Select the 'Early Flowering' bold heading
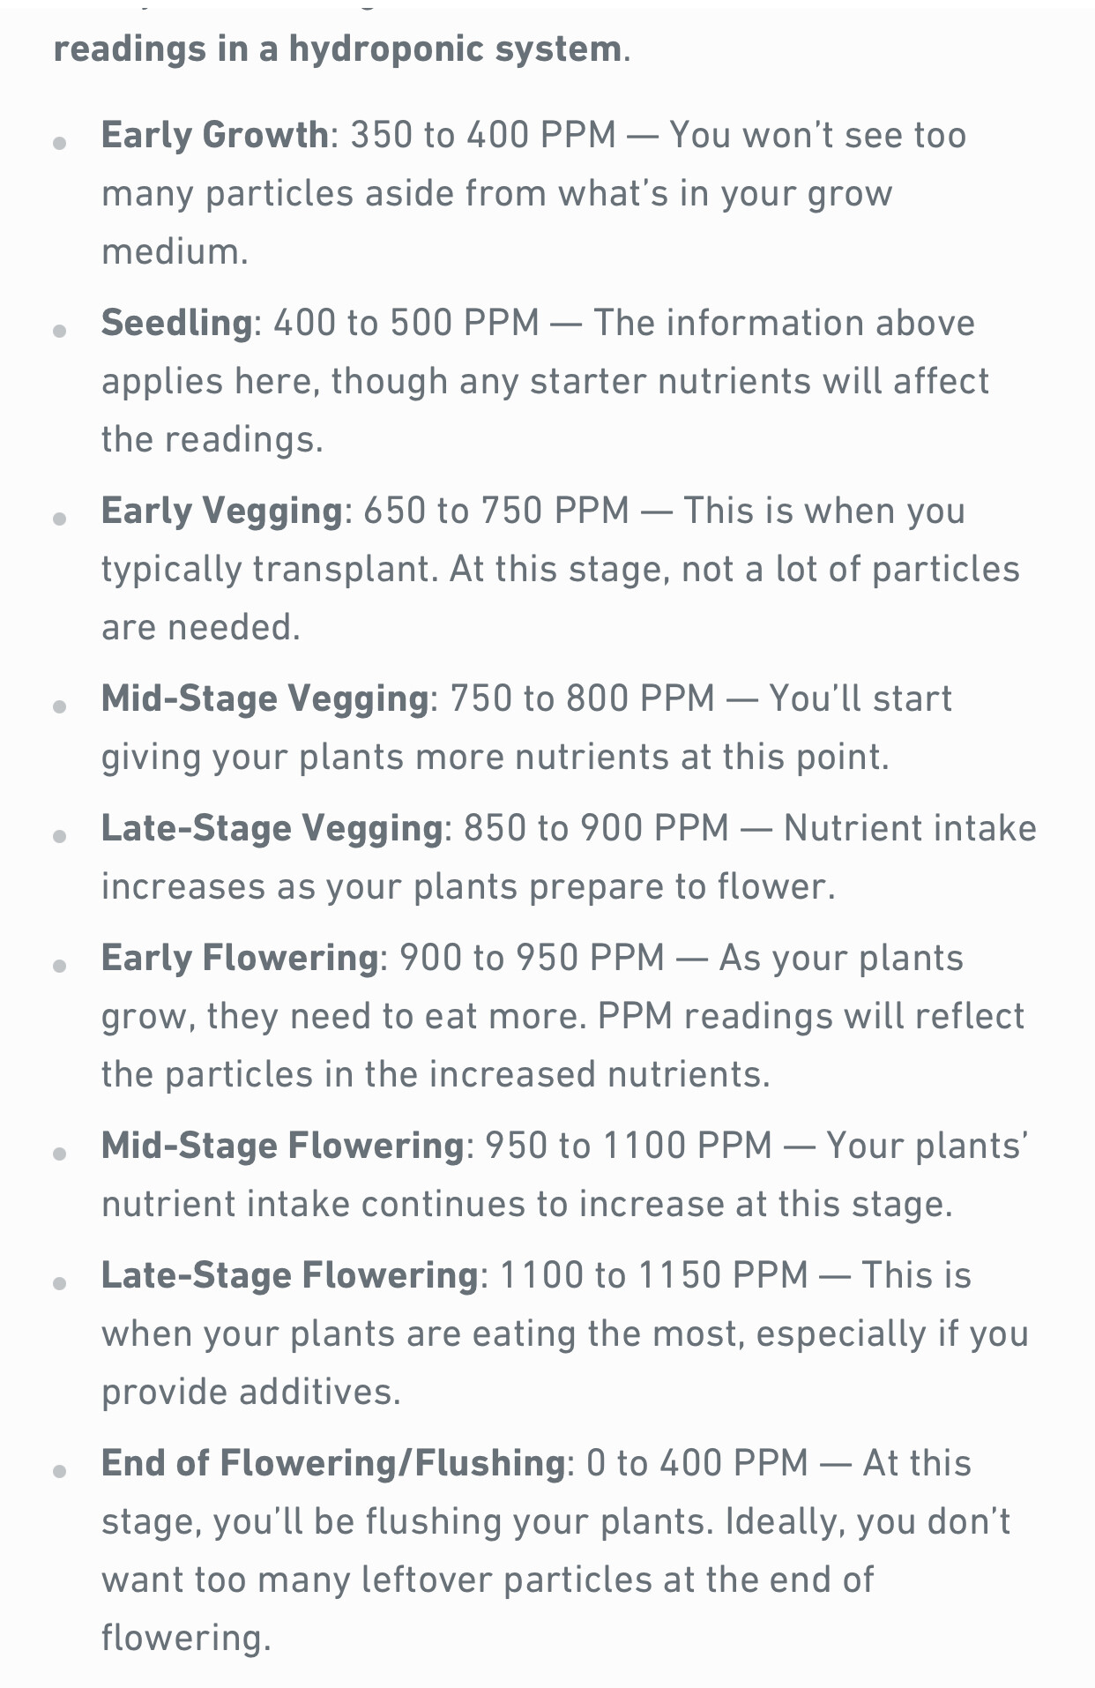 [x=240, y=958]
